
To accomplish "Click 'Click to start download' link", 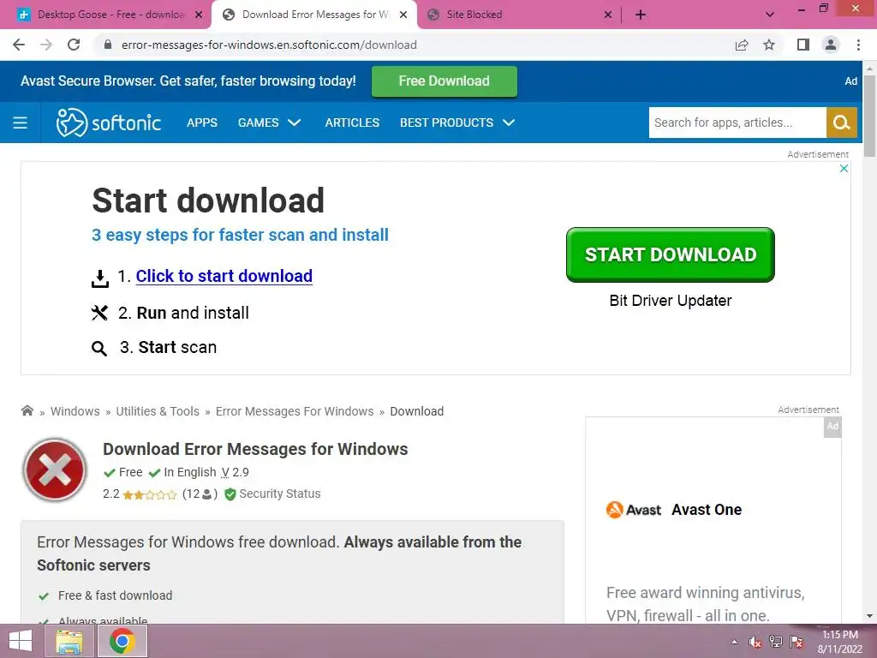I will tap(224, 276).
